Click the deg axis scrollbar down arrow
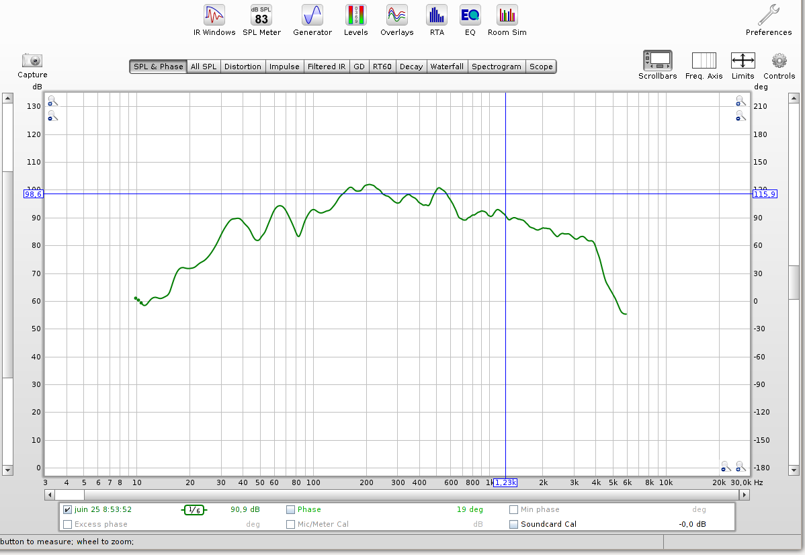 [794, 470]
